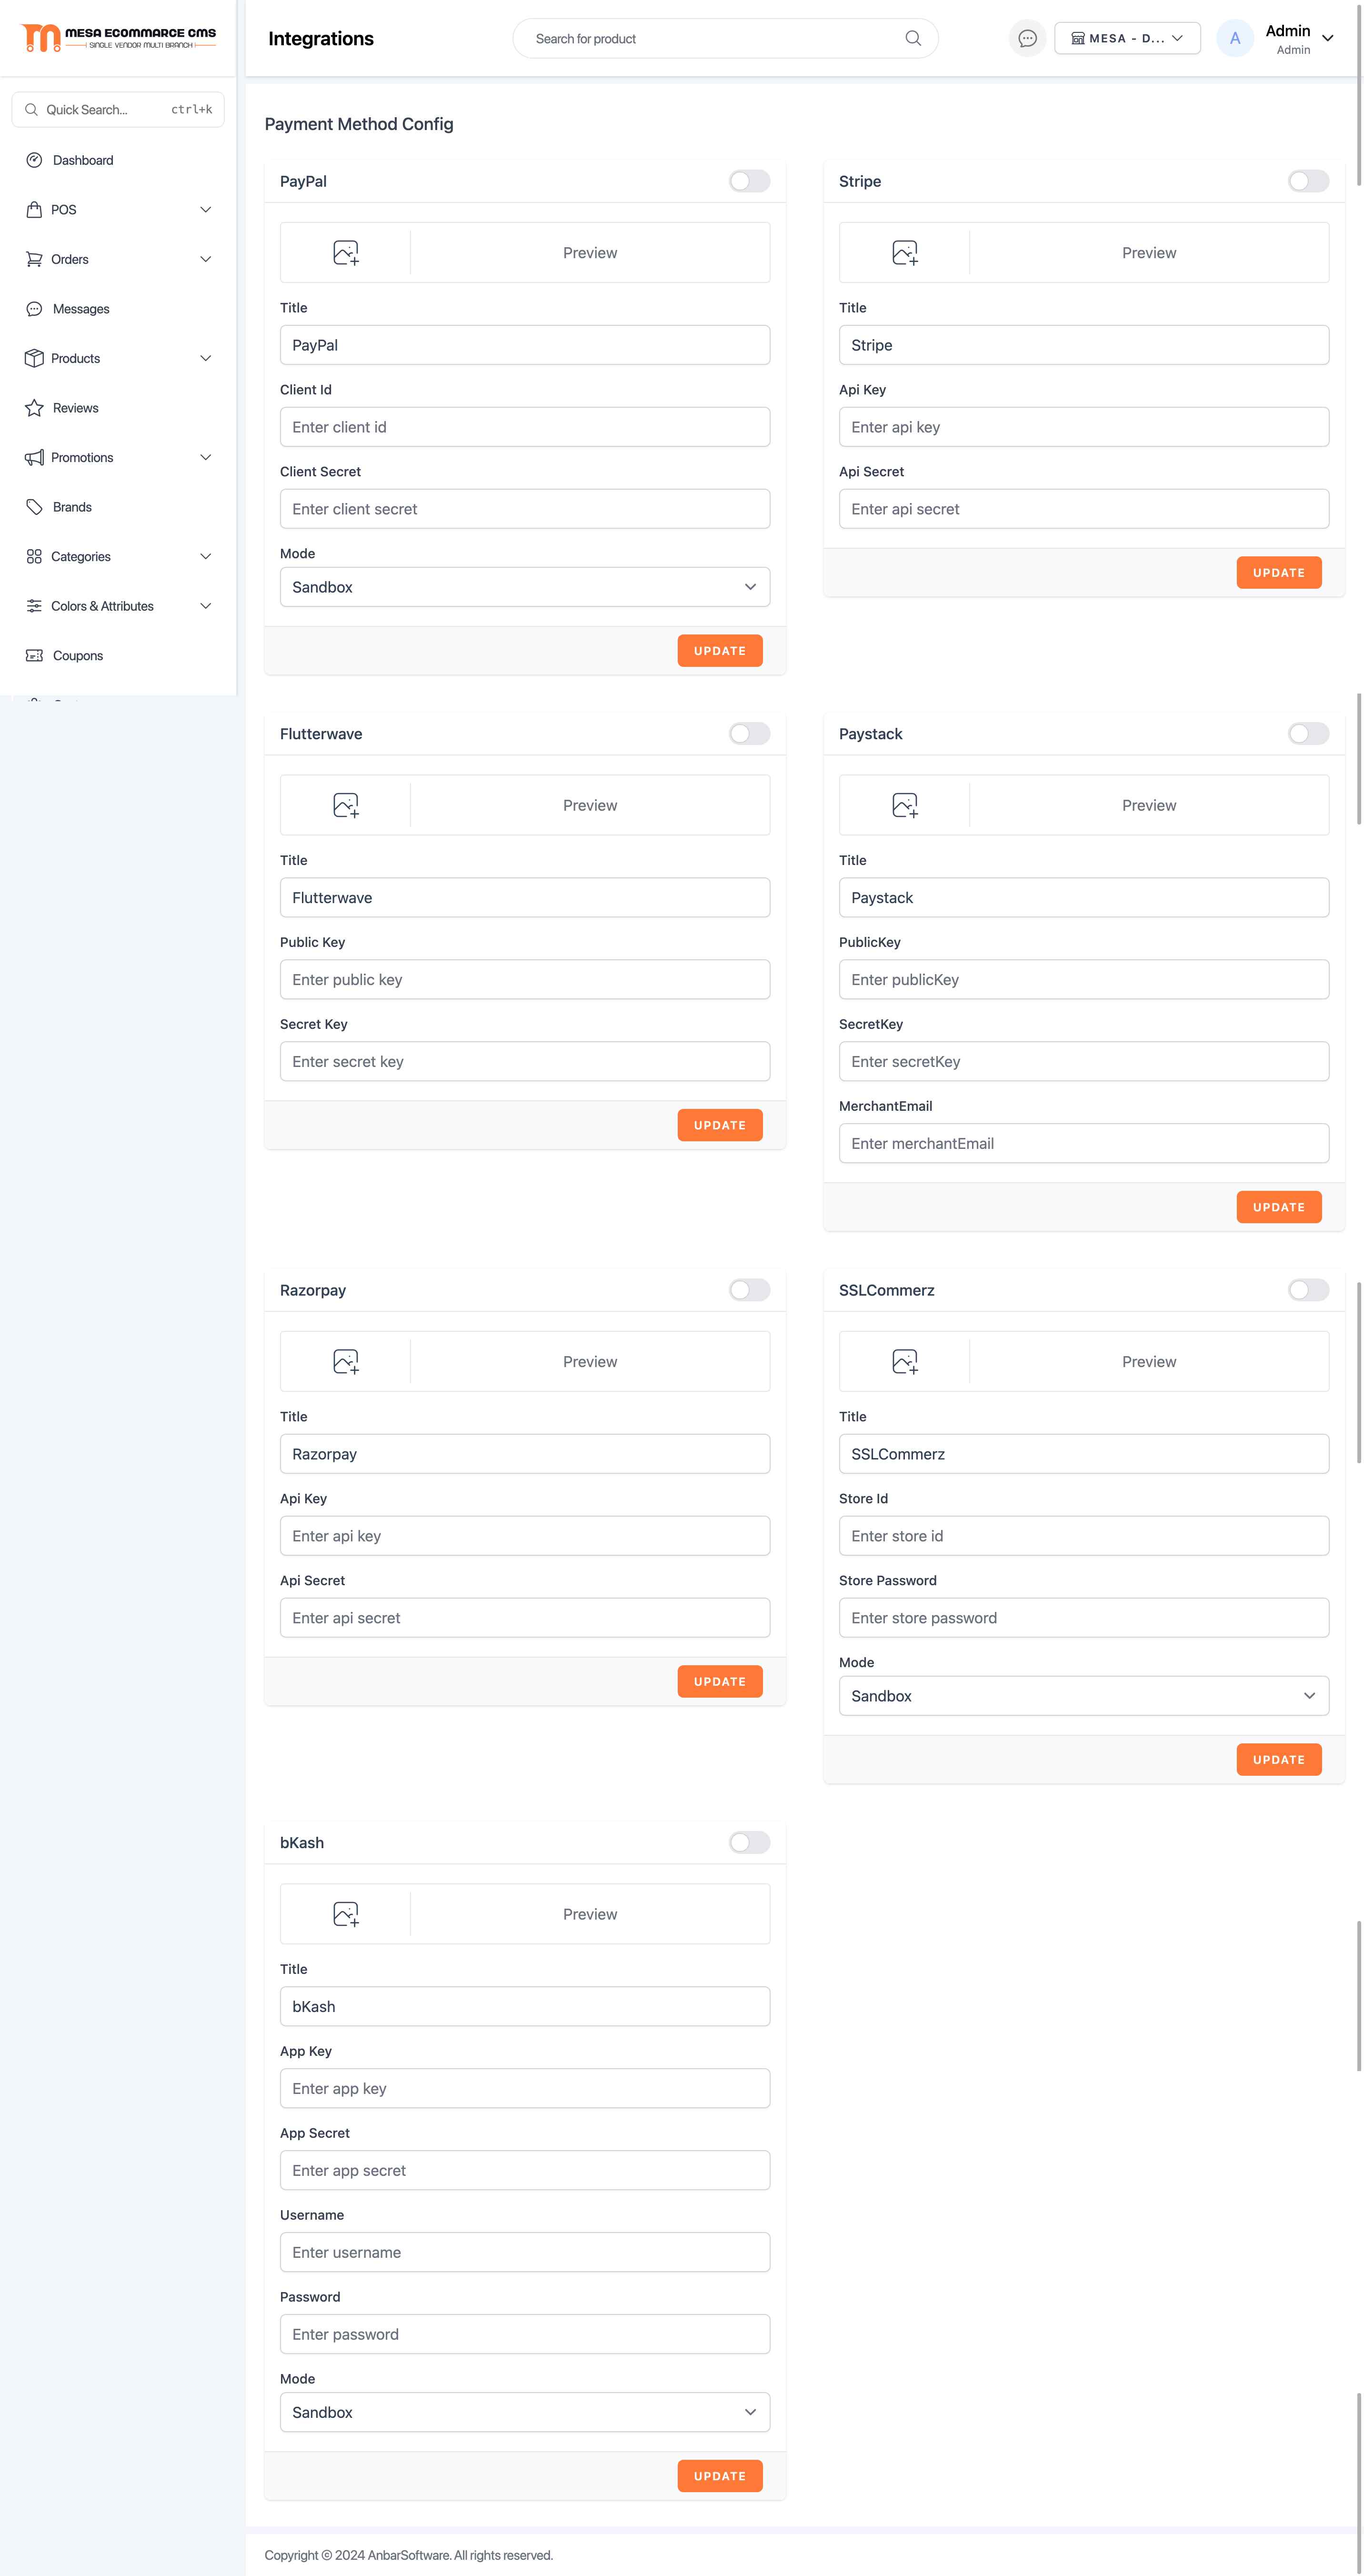This screenshot has width=1364, height=2576.
Task: Focus the Paystack MerchantEmail field
Action: [x=1084, y=1143]
